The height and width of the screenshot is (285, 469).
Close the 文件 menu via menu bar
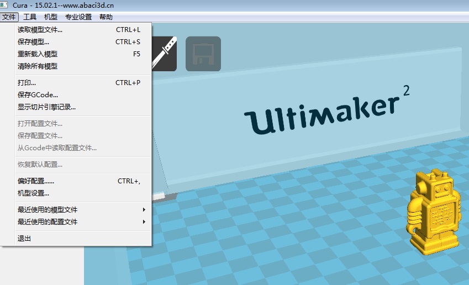point(9,17)
